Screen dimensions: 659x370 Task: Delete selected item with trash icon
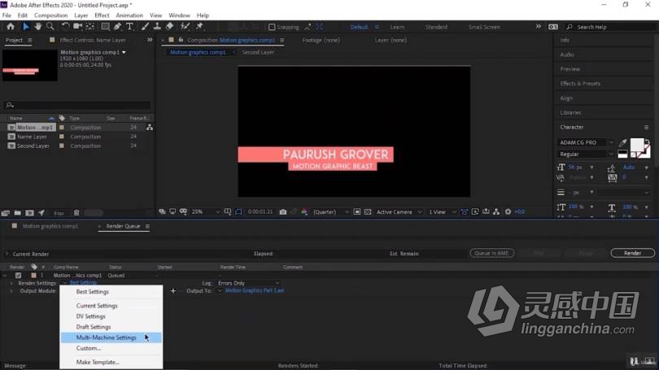coord(76,213)
